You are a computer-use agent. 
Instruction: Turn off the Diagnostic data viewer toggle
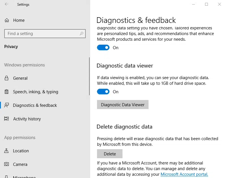(x=103, y=92)
